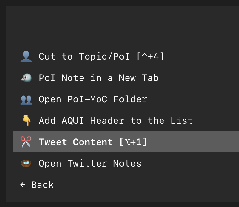The image size is (239, 207).
Task: Click the [⌥+1] shortcut label
Action: click(133, 142)
